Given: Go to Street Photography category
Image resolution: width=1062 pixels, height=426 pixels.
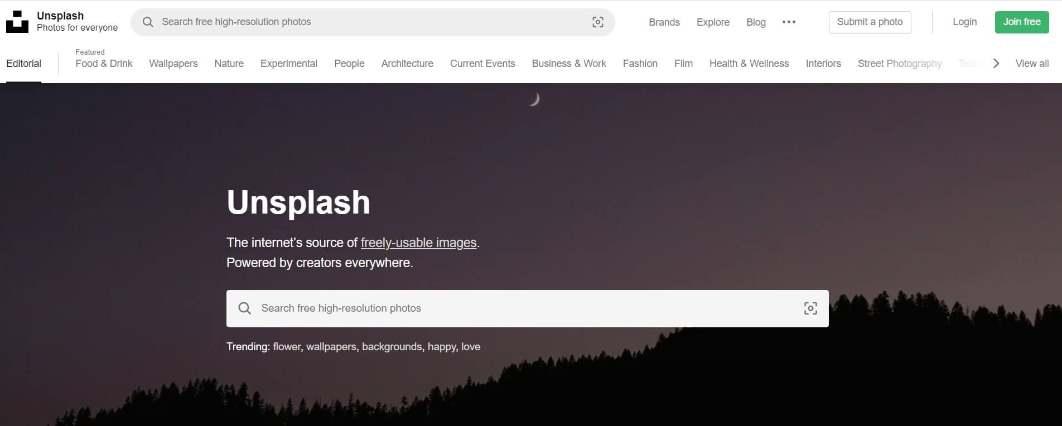Looking at the screenshot, I should coord(899,64).
